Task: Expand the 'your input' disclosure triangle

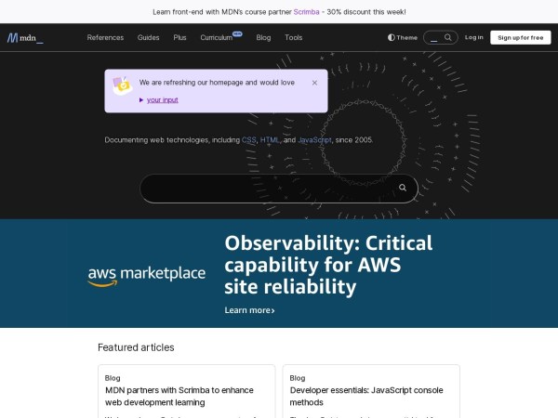Action: (x=141, y=99)
